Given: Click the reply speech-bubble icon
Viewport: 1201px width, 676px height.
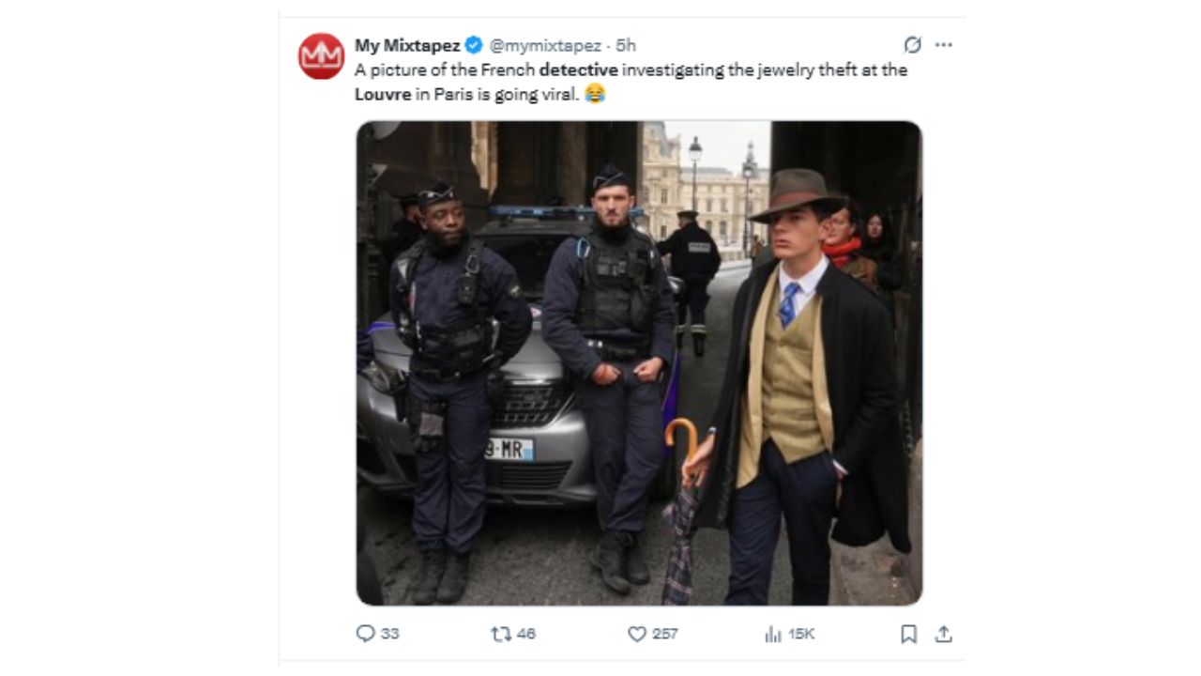Looking at the screenshot, I should tap(366, 634).
